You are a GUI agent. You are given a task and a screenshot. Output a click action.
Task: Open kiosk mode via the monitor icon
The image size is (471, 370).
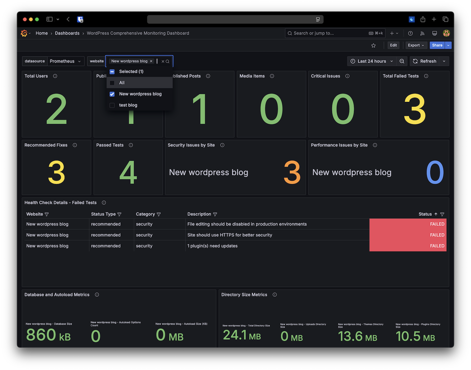(434, 33)
